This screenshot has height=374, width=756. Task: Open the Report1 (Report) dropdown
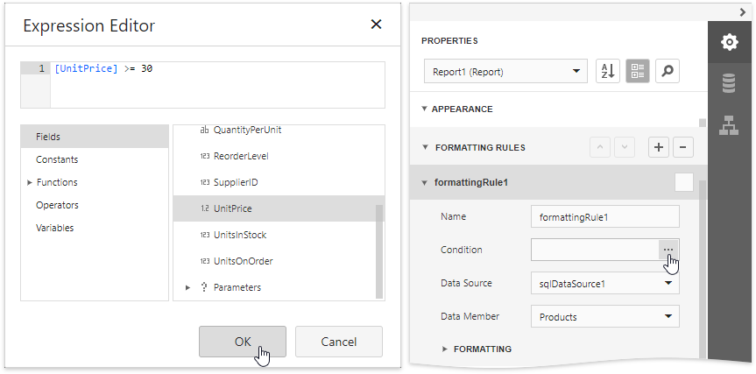505,72
